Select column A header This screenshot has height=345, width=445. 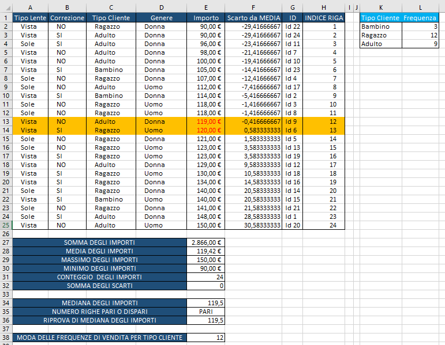pos(29,7)
